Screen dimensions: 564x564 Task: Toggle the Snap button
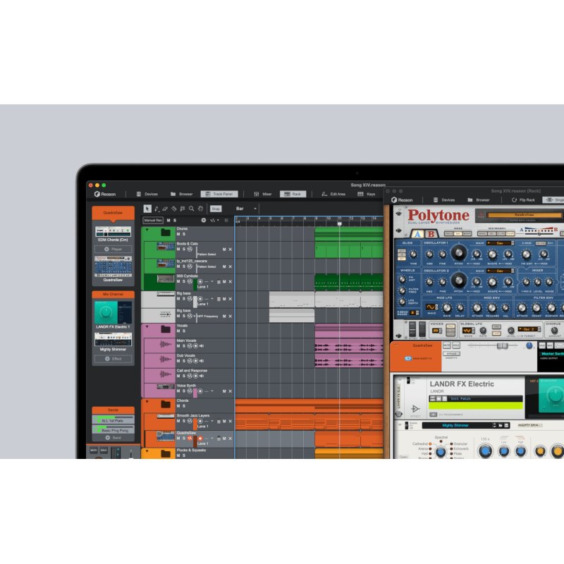pos(216,209)
